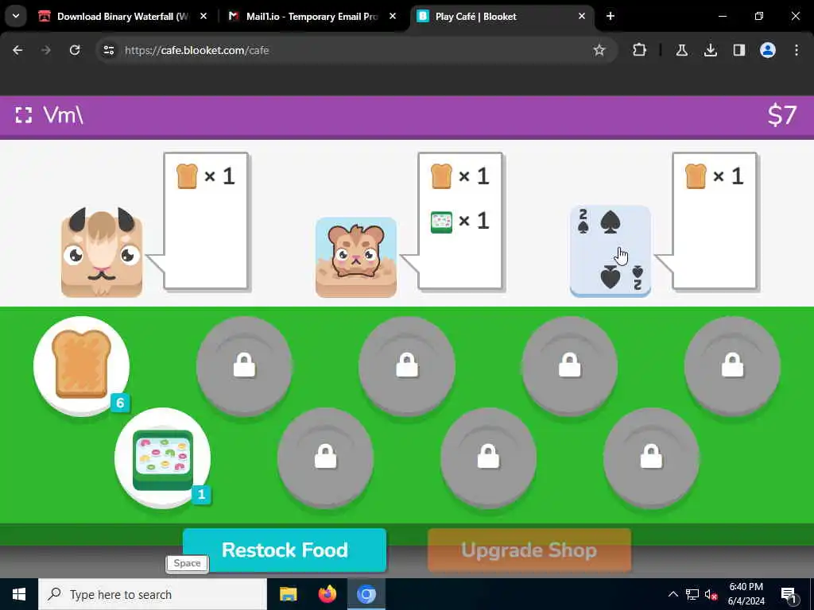The image size is (814, 610).
Task: Open the tab search dropdown
Action: (16, 17)
